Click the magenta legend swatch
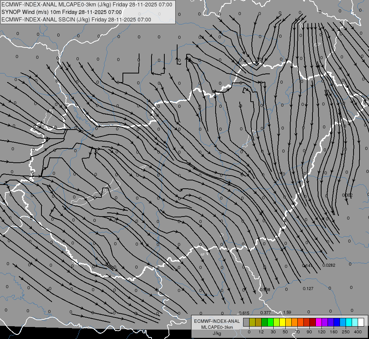369x339 pixels. pos(318,322)
